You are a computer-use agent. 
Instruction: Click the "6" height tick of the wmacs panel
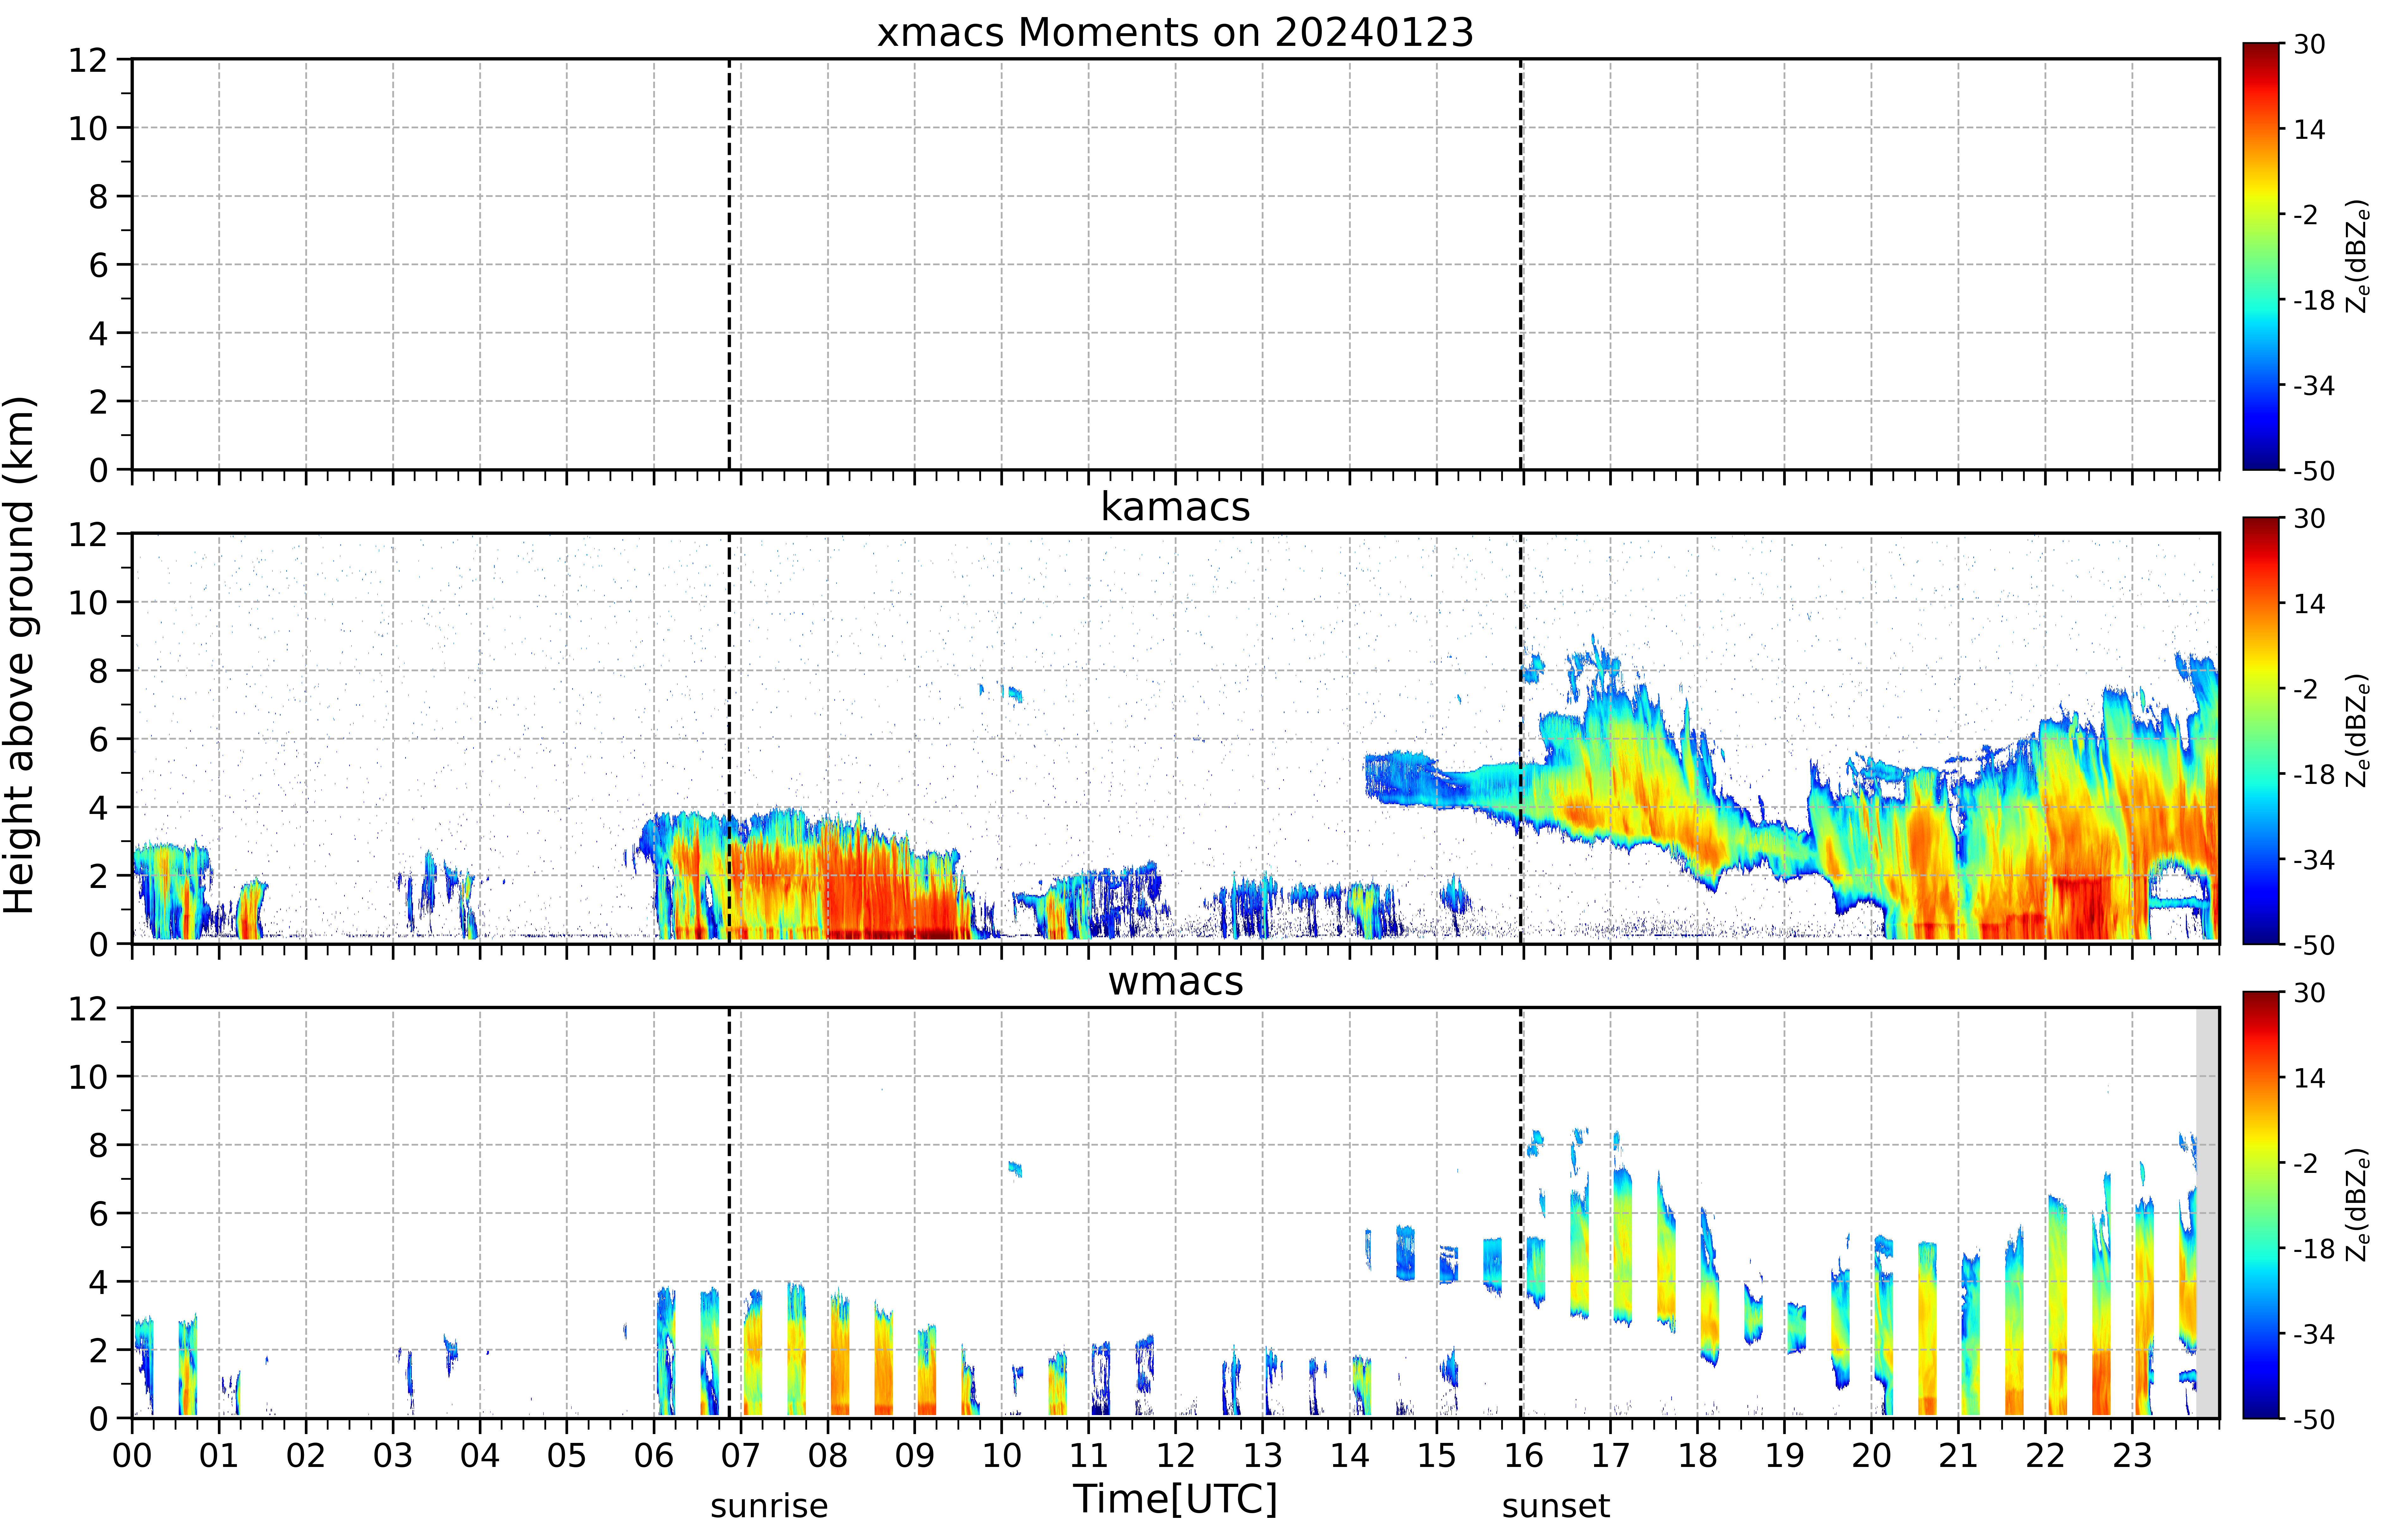98,1214
